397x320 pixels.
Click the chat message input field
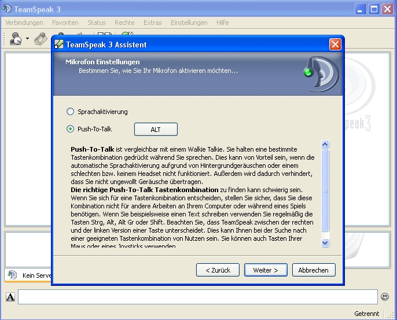coord(197,297)
